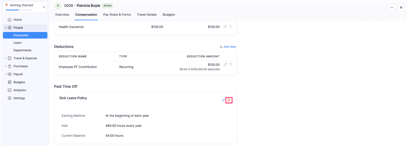409x146 pixels.
Task: Open Departments under People
Action: click(22, 50)
